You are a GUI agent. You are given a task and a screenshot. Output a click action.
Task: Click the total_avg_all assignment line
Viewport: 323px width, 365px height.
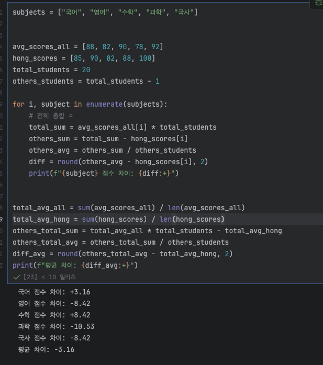point(129,208)
